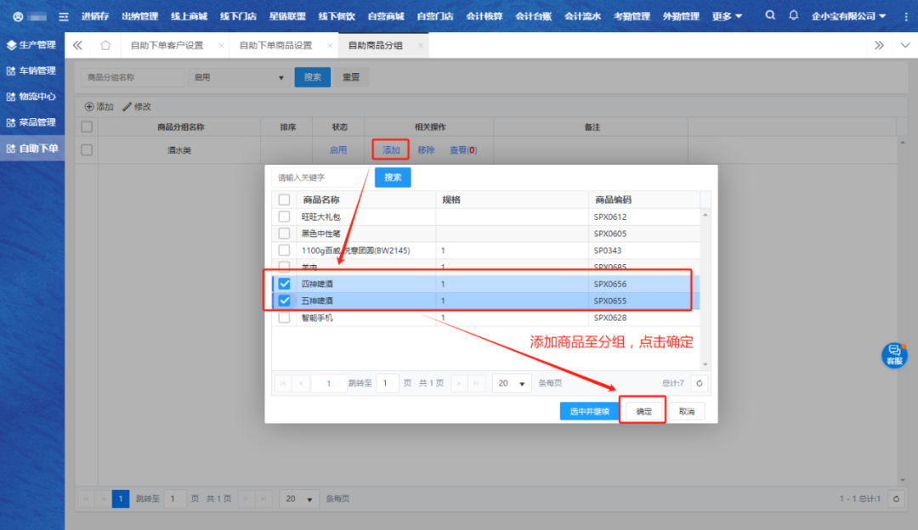Click the home icon in tab bar
Viewport: 918px width, 530px height.
(x=105, y=45)
